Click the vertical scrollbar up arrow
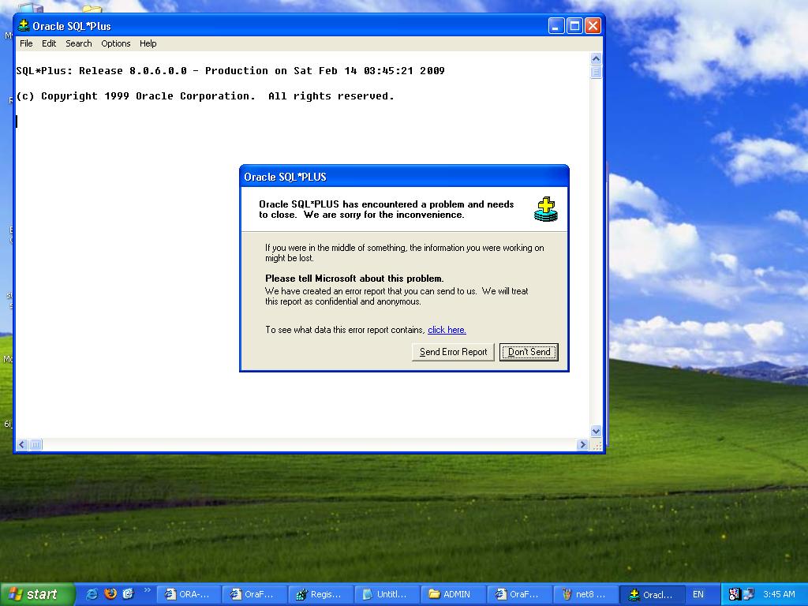The height and width of the screenshot is (606, 808). [597, 58]
